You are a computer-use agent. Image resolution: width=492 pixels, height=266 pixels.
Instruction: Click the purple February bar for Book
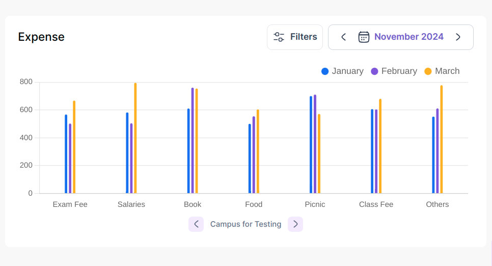pos(193,140)
